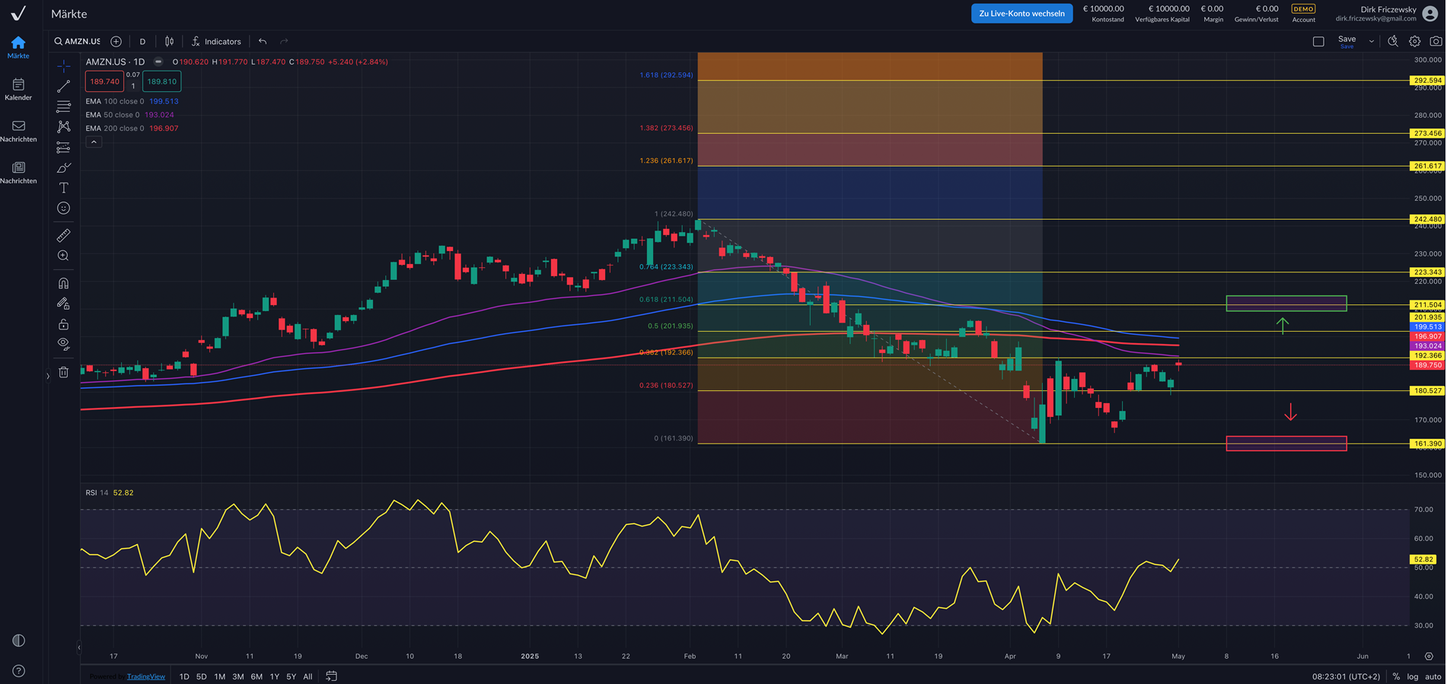This screenshot has width=1447, height=684.
Task: Select the trend line drawing tool
Action: [x=64, y=87]
